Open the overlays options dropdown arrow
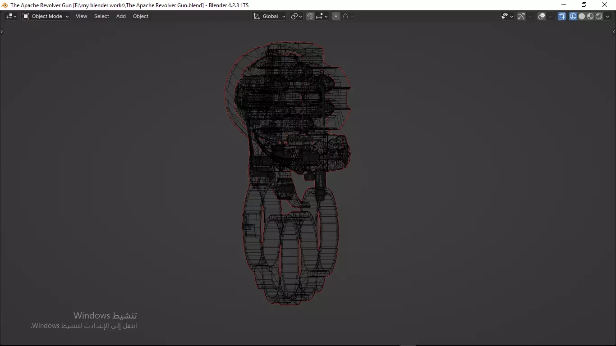Screen dimensions: 616x346 tap(550, 16)
